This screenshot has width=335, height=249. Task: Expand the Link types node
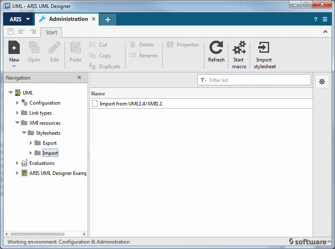click(17, 113)
